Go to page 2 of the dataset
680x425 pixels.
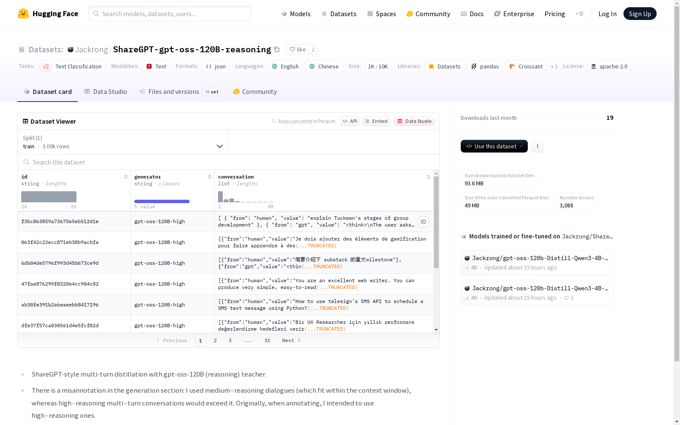215,340
